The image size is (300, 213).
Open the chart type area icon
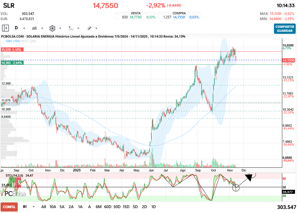(x=34, y=28)
